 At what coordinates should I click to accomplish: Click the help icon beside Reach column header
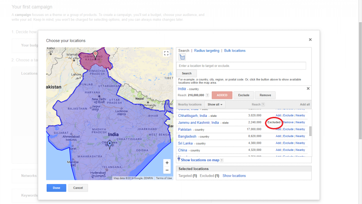click(x=263, y=104)
